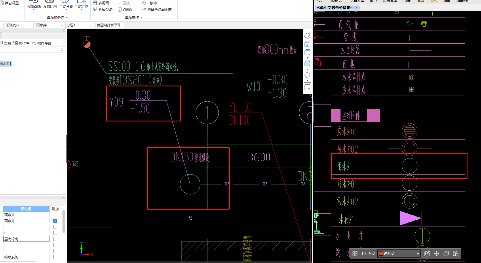The width and height of the screenshot is (481, 263).
Task: Click 构件存盘 to save components
Action: point(41,43)
